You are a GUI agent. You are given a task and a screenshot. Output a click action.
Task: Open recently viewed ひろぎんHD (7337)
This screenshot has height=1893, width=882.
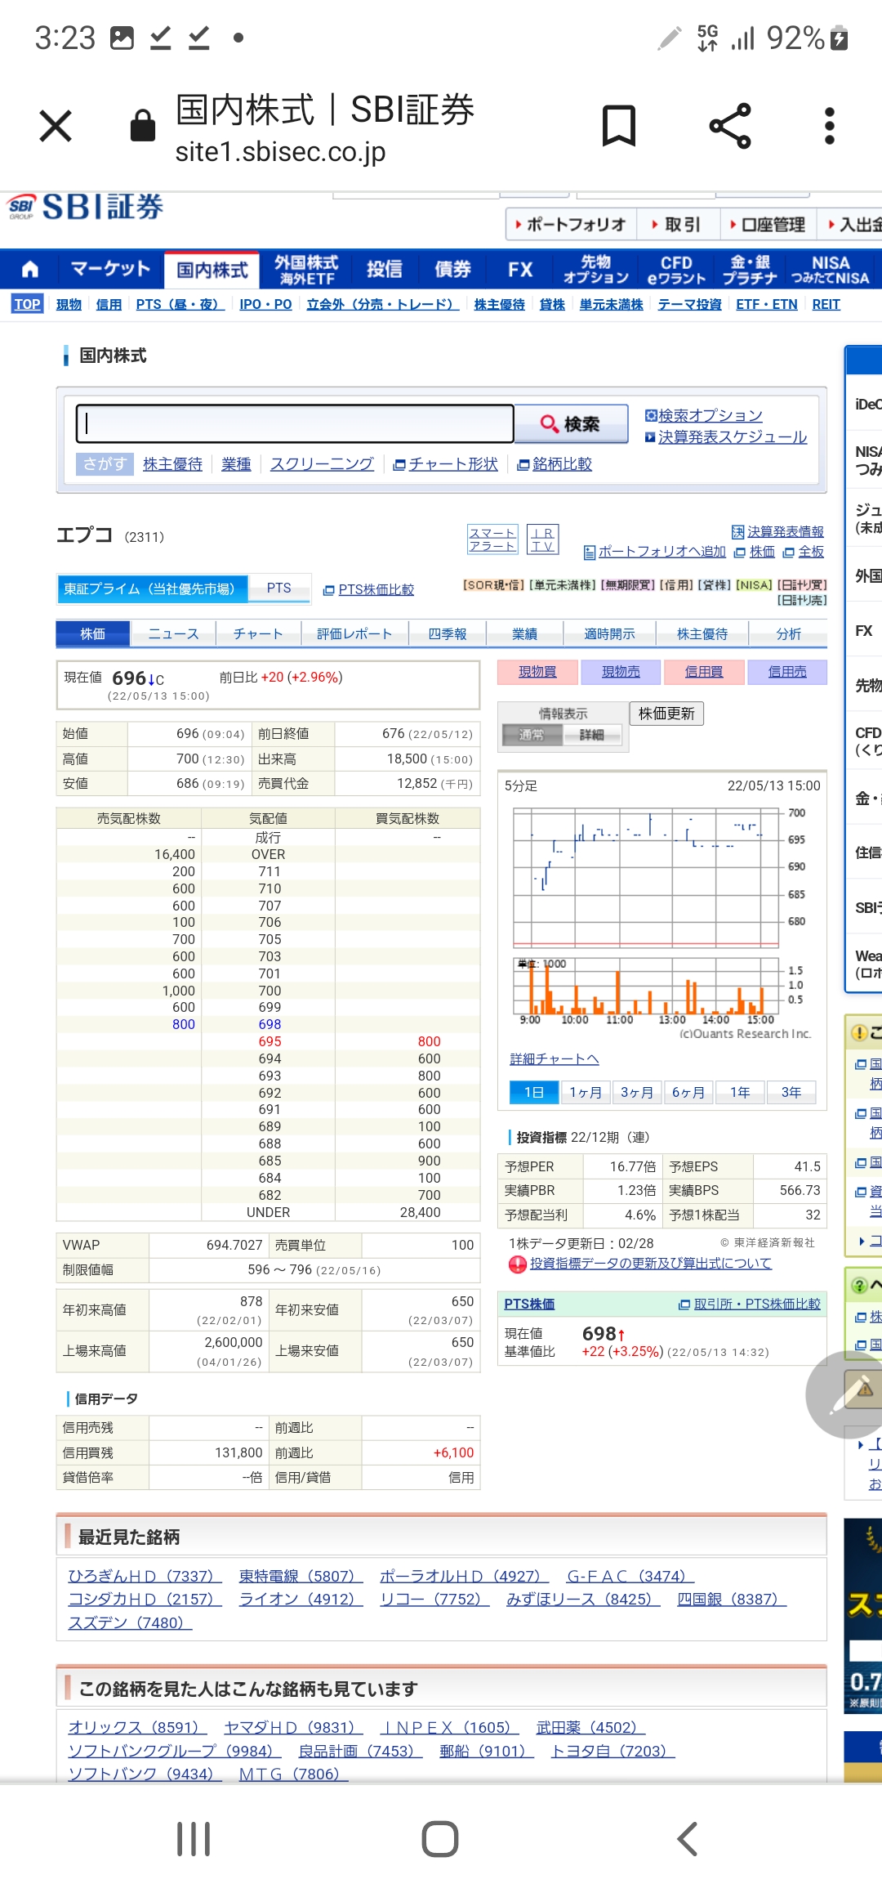[145, 1576]
